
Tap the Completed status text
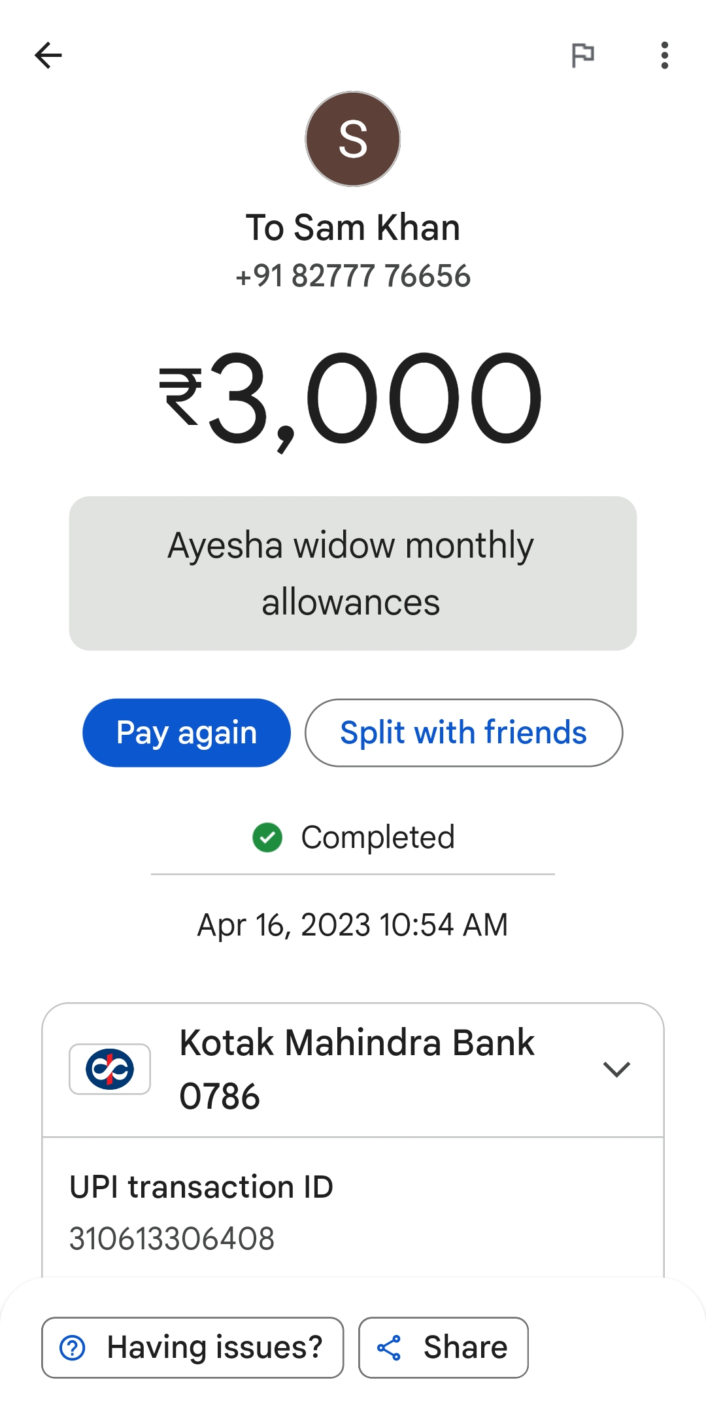tap(378, 837)
